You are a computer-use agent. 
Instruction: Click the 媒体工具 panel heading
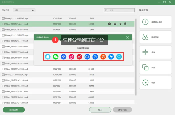pyautogui.click(x=143, y=10)
